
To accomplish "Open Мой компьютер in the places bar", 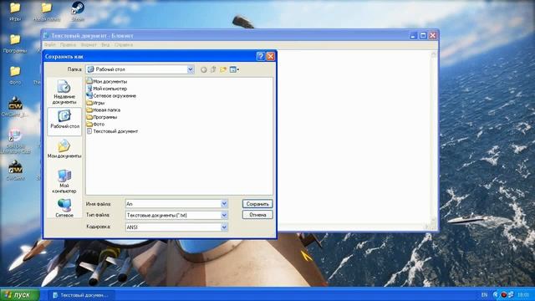I will tap(64, 181).
